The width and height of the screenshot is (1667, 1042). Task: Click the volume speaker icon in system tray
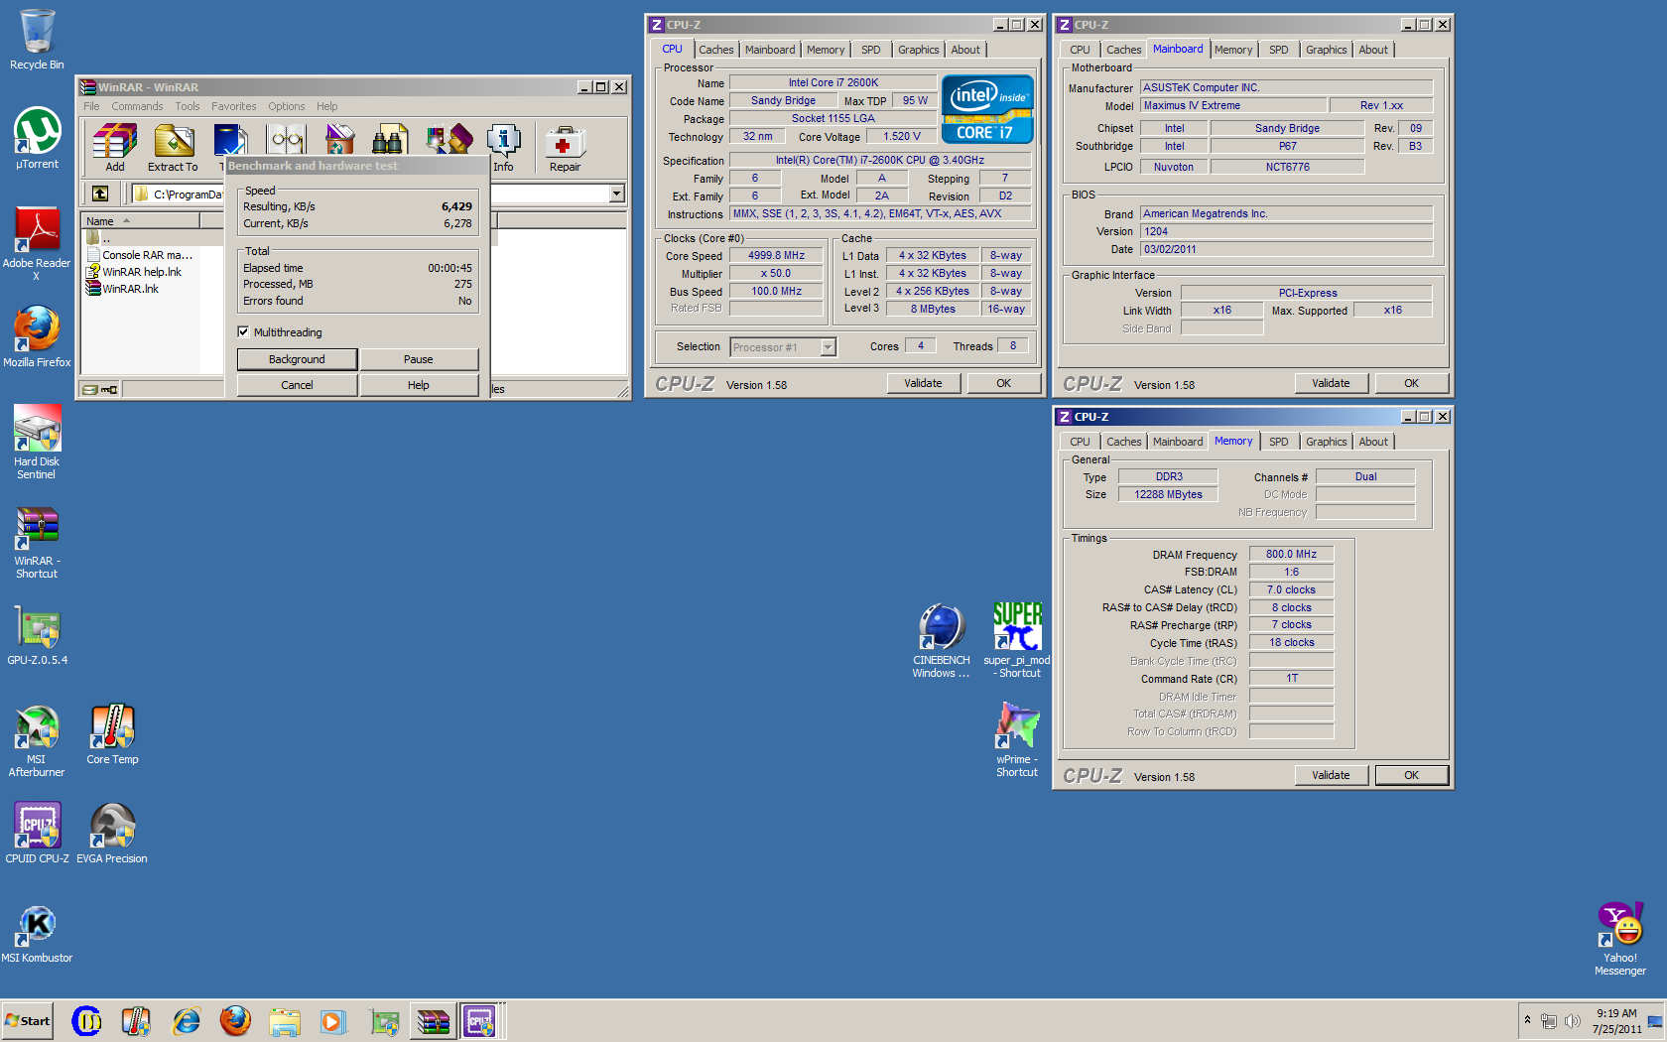pyautogui.click(x=1572, y=1021)
